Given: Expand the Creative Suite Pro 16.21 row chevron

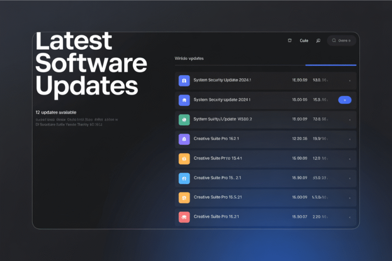Looking at the screenshot, I should tap(350, 217).
